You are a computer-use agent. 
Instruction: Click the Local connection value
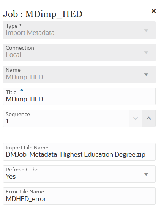point(14,55)
